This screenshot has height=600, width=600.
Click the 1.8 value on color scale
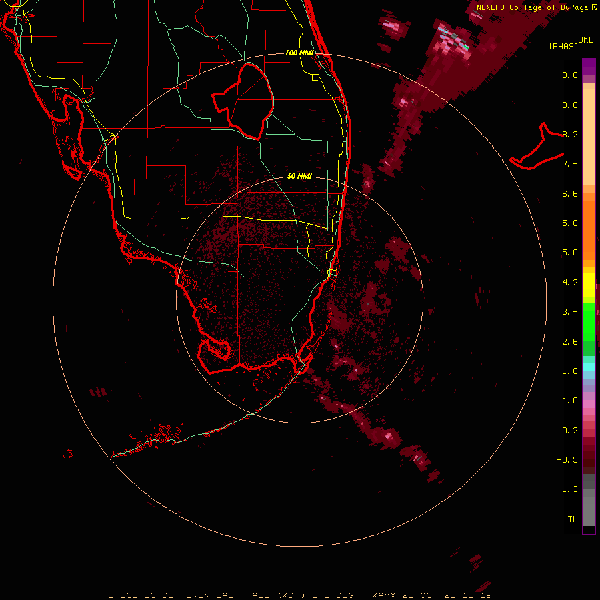(570, 371)
